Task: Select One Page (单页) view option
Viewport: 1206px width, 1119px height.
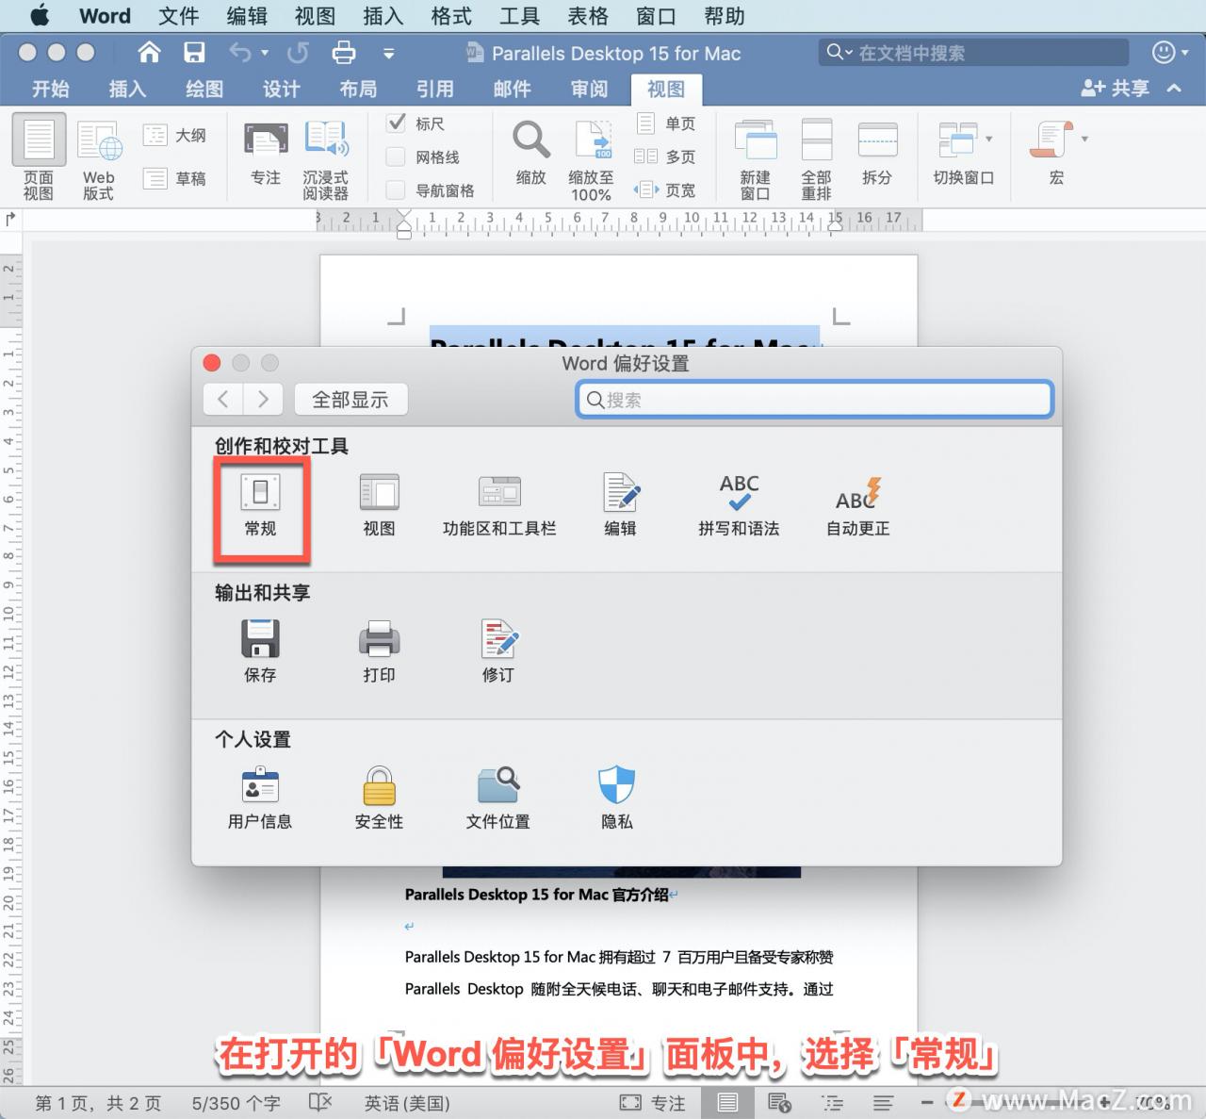Action: pos(666,123)
